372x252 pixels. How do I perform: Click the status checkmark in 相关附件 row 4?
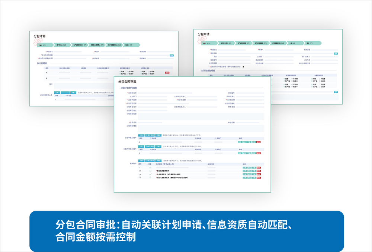tap(150, 178)
